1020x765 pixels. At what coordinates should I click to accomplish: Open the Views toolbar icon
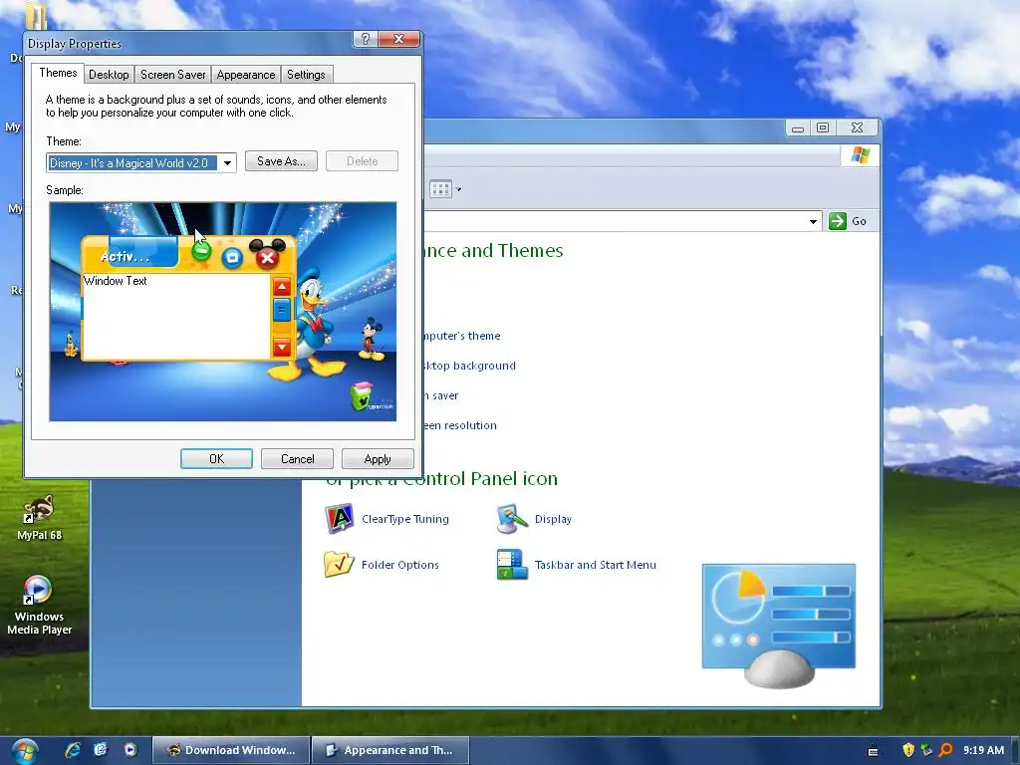click(x=440, y=189)
